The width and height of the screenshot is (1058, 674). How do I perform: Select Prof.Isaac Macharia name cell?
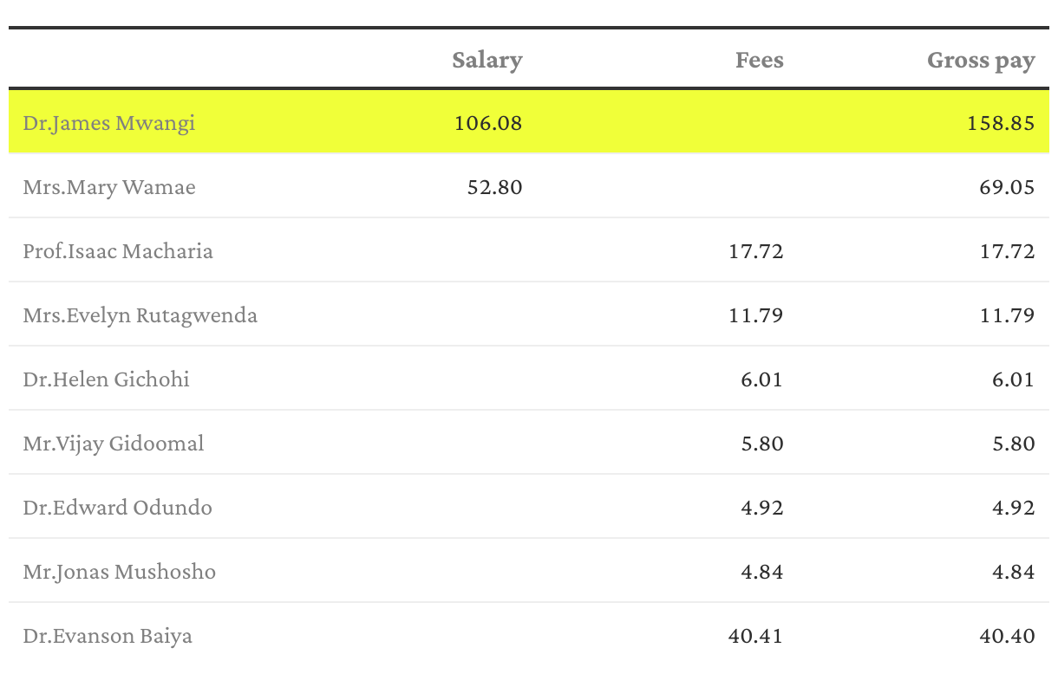click(118, 251)
